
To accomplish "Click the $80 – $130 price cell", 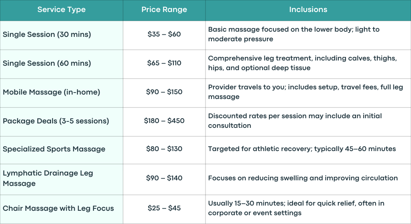I will tap(164, 150).
